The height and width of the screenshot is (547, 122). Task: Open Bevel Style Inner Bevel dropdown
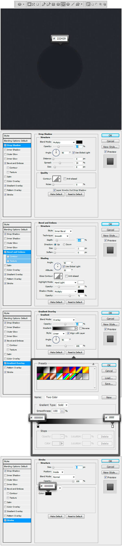point(63,231)
